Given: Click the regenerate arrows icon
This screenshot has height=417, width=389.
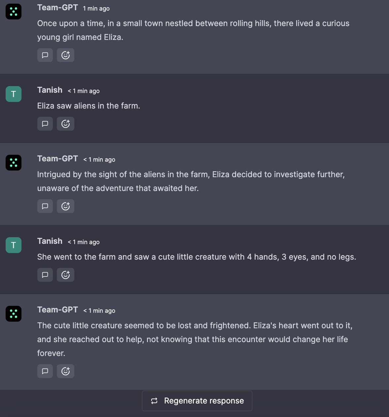Looking at the screenshot, I should pyautogui.click(x=154, y=401).
